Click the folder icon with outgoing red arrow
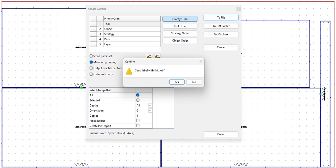 coord(149,56)
